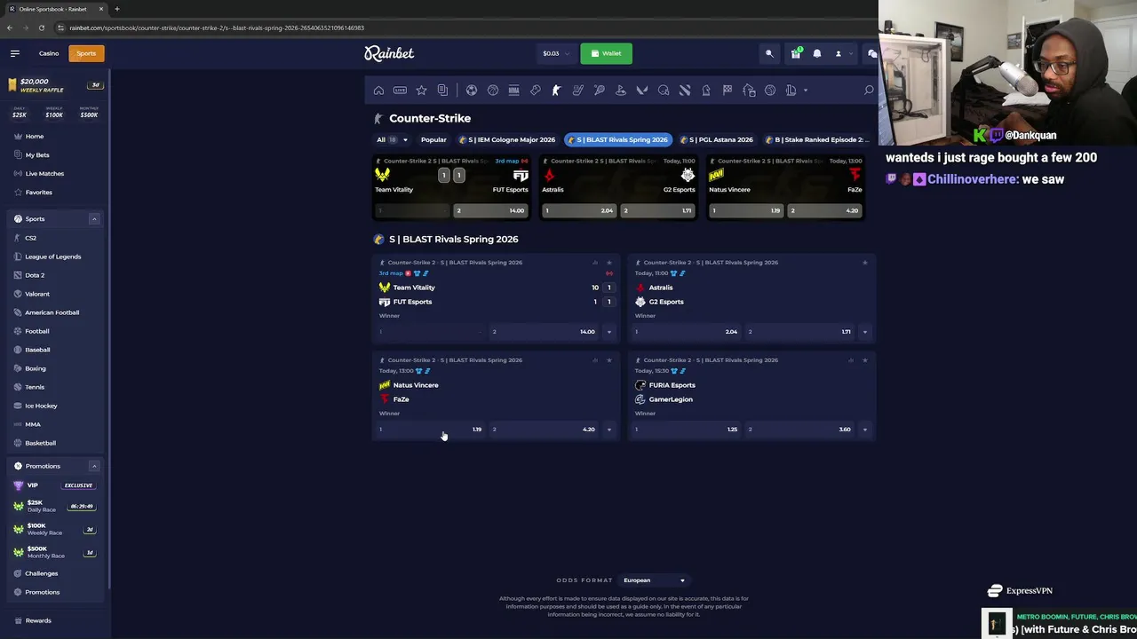
Task: Go back with the browser back arrow
Action: (x=10, y=28)
